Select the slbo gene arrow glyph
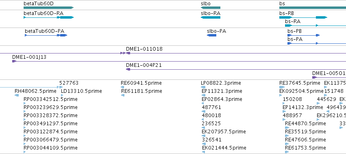Screen dimensions: 346x154 point(211,8)
